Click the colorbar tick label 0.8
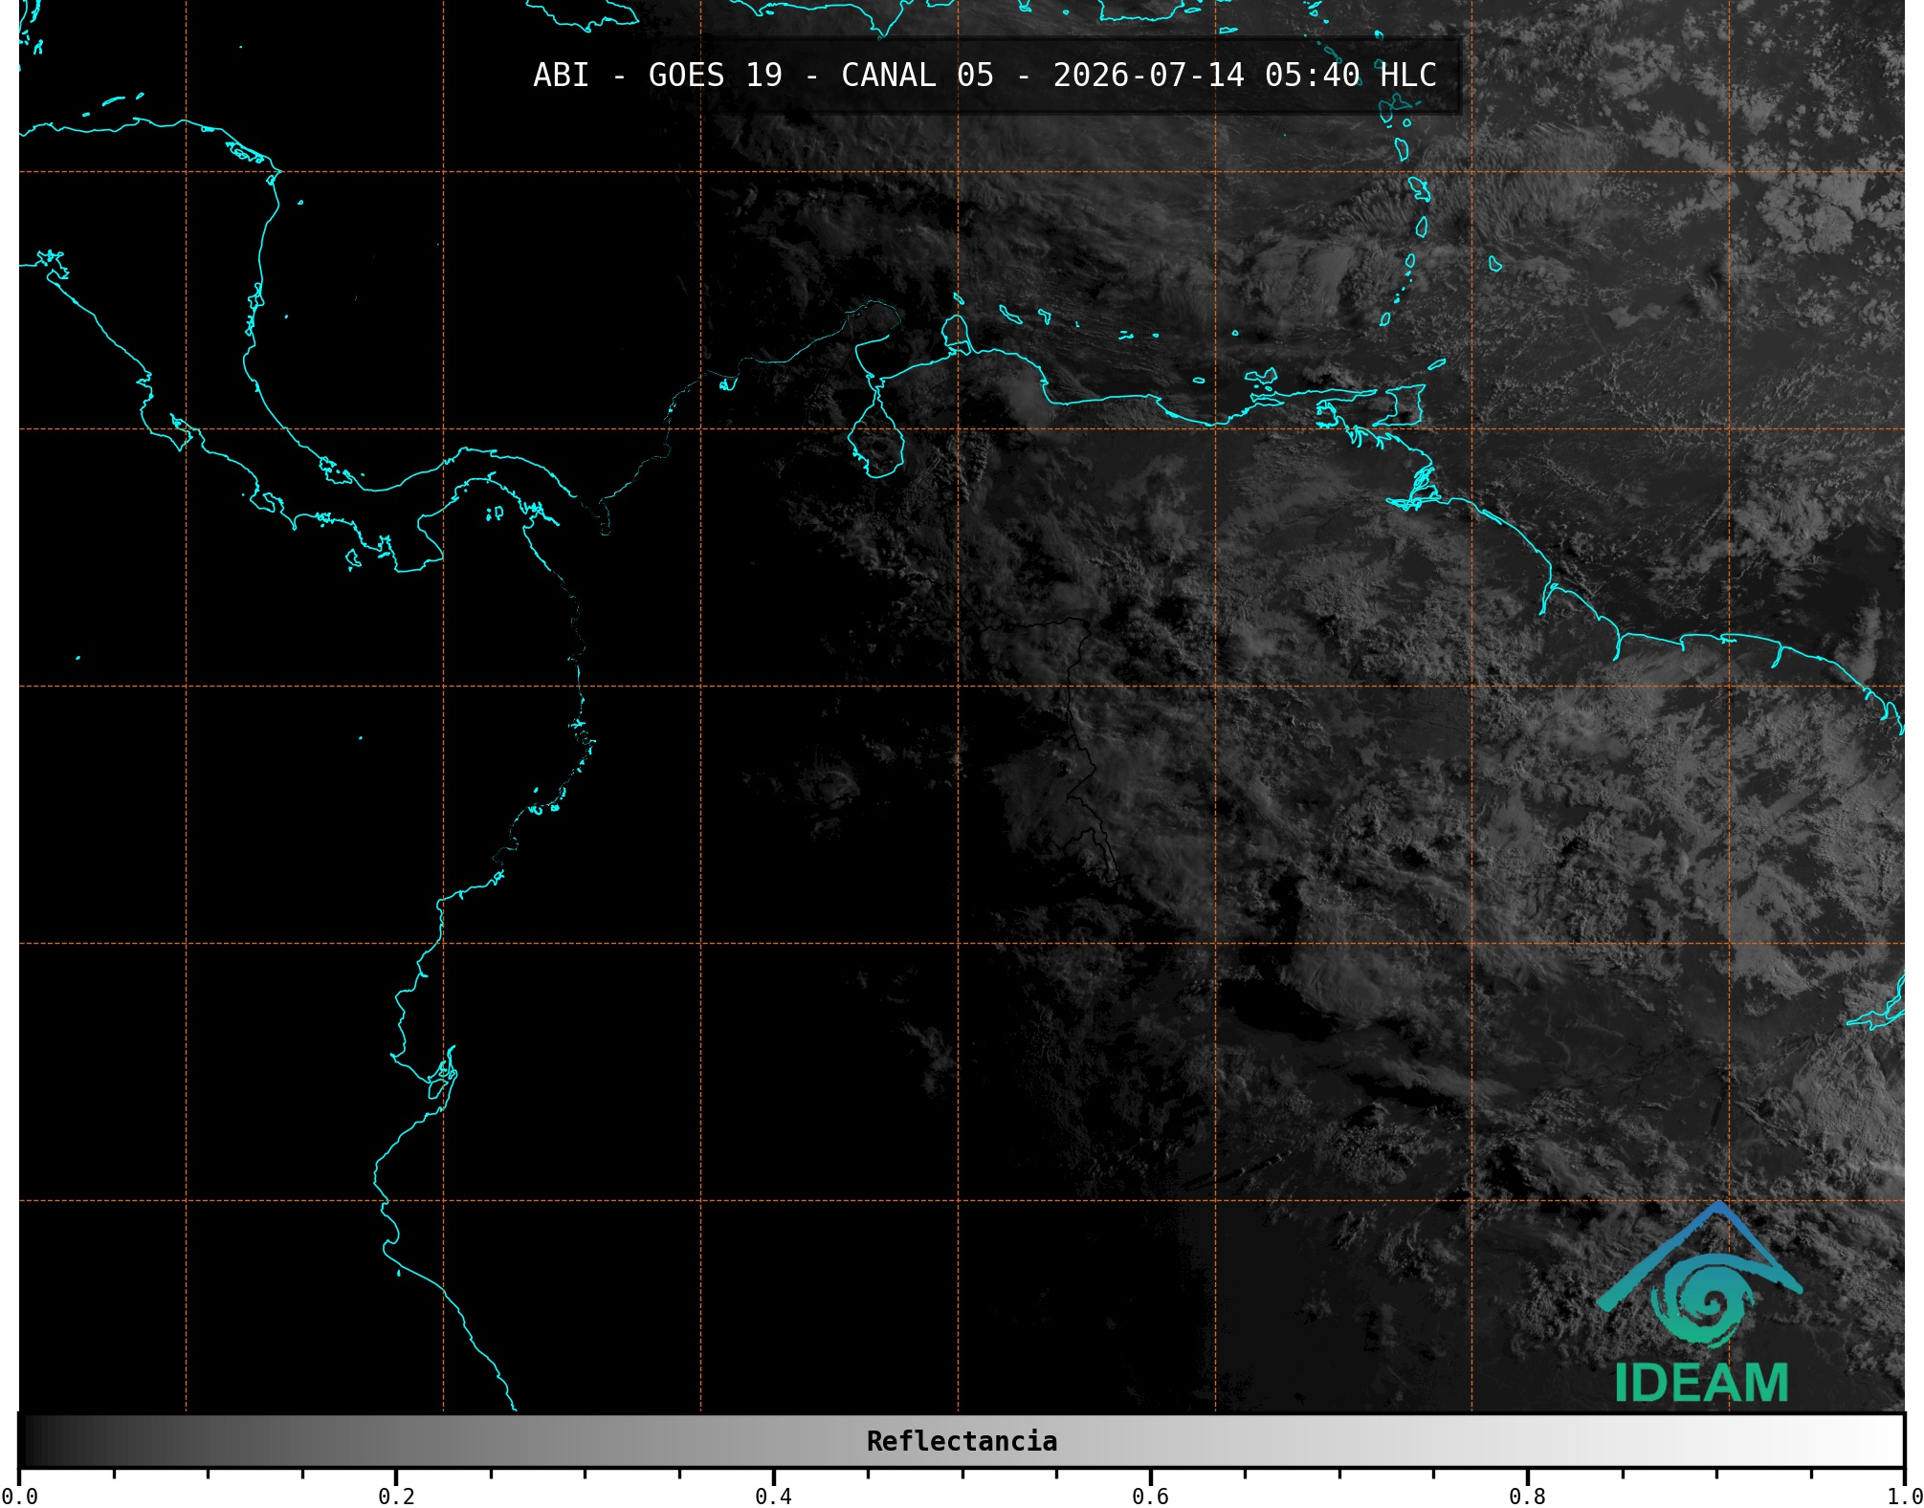 click(1527, 1497)
